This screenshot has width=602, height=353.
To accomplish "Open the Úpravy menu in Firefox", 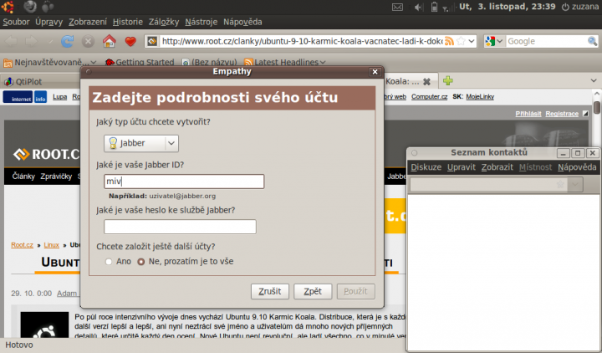I will pos(49,22).
